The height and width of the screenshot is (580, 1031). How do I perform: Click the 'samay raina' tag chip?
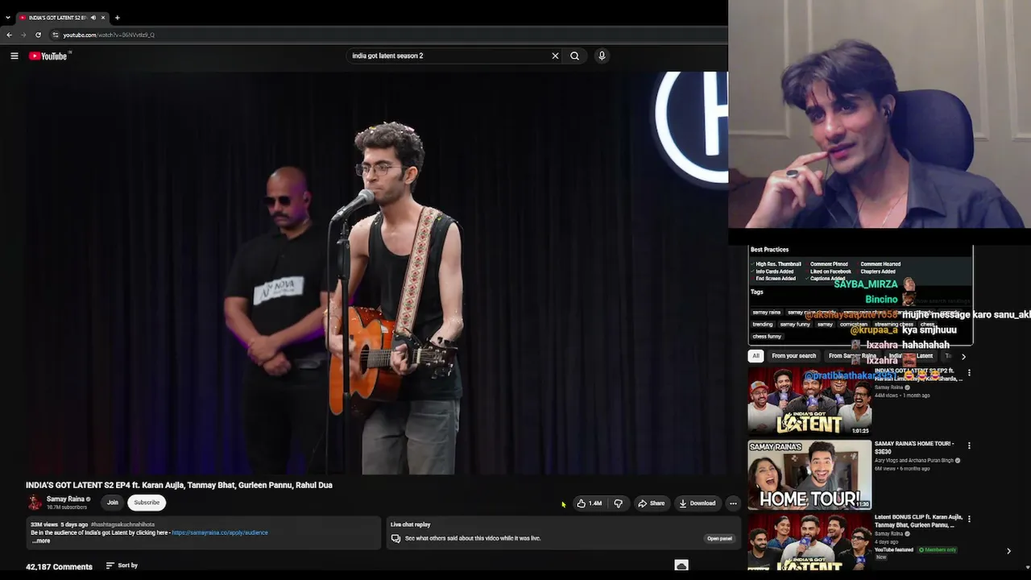pyautogui.click(x=767, y=313)
